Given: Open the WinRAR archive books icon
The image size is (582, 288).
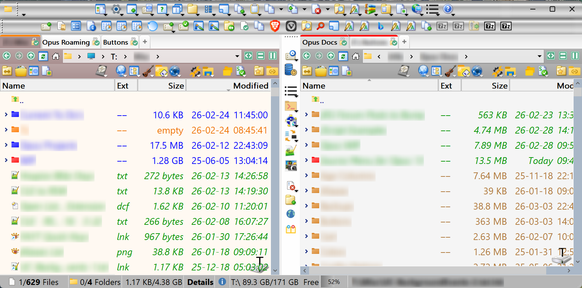Looking at the screenshot, I should coord(370,9).
